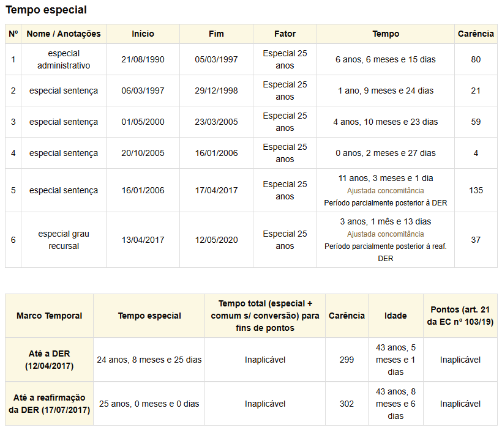Screen dimensions: 502x433
Task: Click the "Idade" column header
Action: tap(395, 316)
